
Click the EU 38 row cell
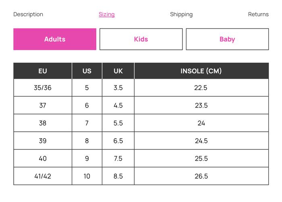(43, 123)
